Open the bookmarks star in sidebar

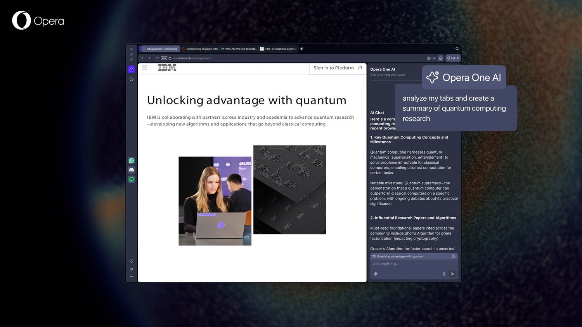[132, 79]
